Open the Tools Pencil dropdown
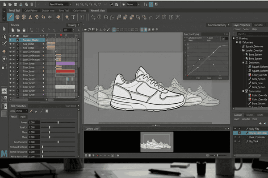This screenshot has width=268, height=178. coord(22,111)
